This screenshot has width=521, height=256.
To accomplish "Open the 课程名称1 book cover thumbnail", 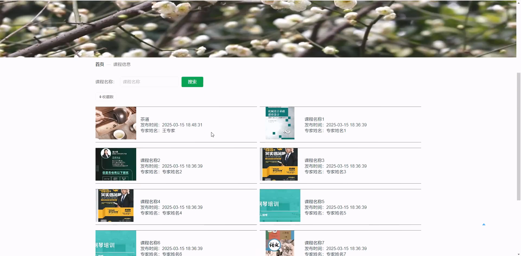I will (280, 123).
